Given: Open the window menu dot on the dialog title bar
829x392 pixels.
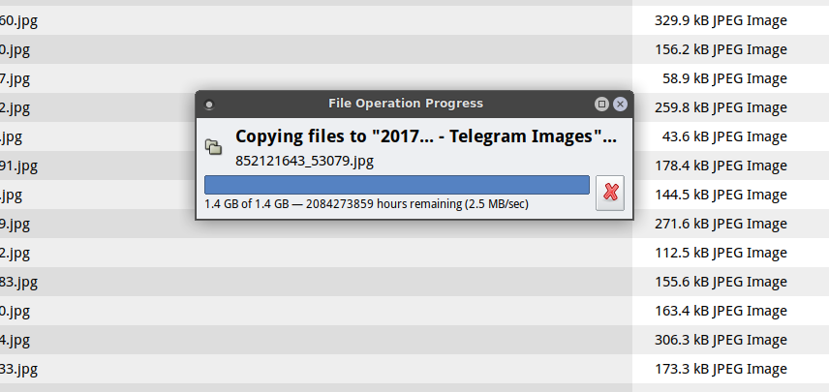Looking at the screenshot, I should (208, 105).
